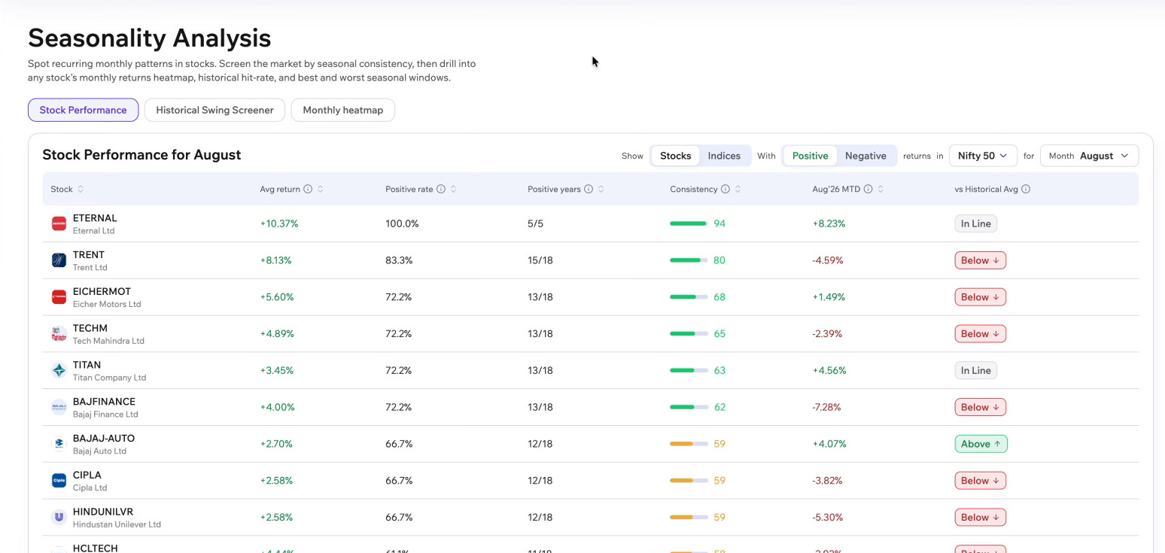Click the Seasonality Analysis page title
The image size is (1165, 553).
(149, 38)
